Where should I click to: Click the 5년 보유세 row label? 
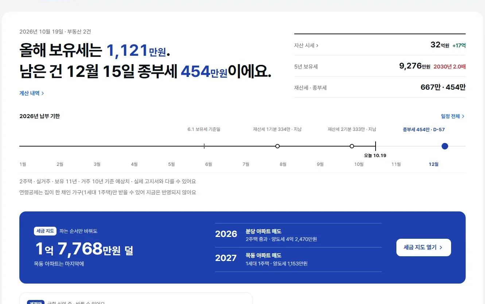point(306,67)
